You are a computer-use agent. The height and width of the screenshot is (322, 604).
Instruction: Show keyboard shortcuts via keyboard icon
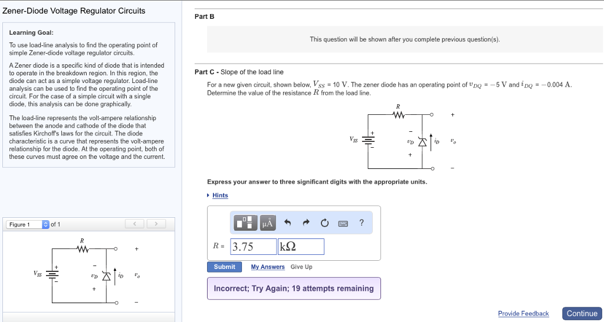pos(343,223)
